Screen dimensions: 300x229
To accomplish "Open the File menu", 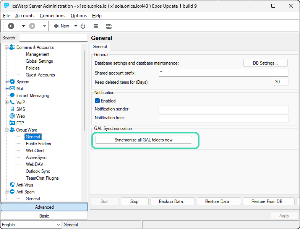I will [6, 16].
